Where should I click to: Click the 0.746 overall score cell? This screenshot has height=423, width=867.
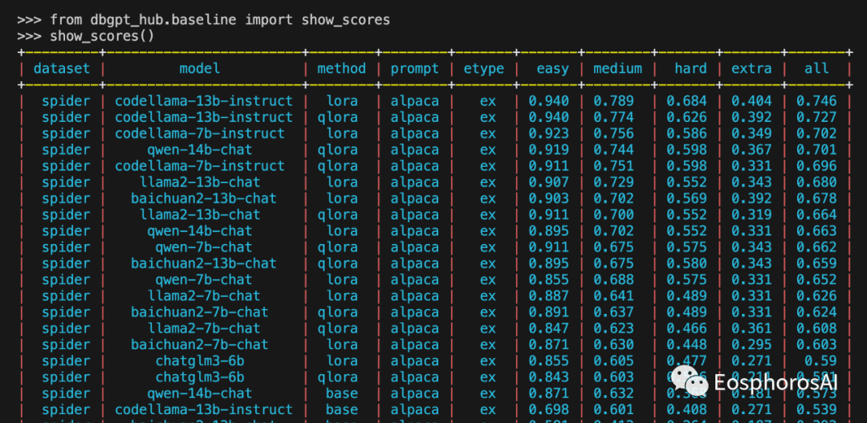point(816,101)
